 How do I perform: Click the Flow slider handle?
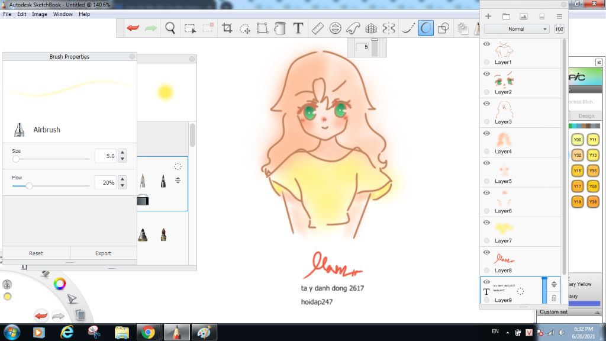tap(29, 186)
